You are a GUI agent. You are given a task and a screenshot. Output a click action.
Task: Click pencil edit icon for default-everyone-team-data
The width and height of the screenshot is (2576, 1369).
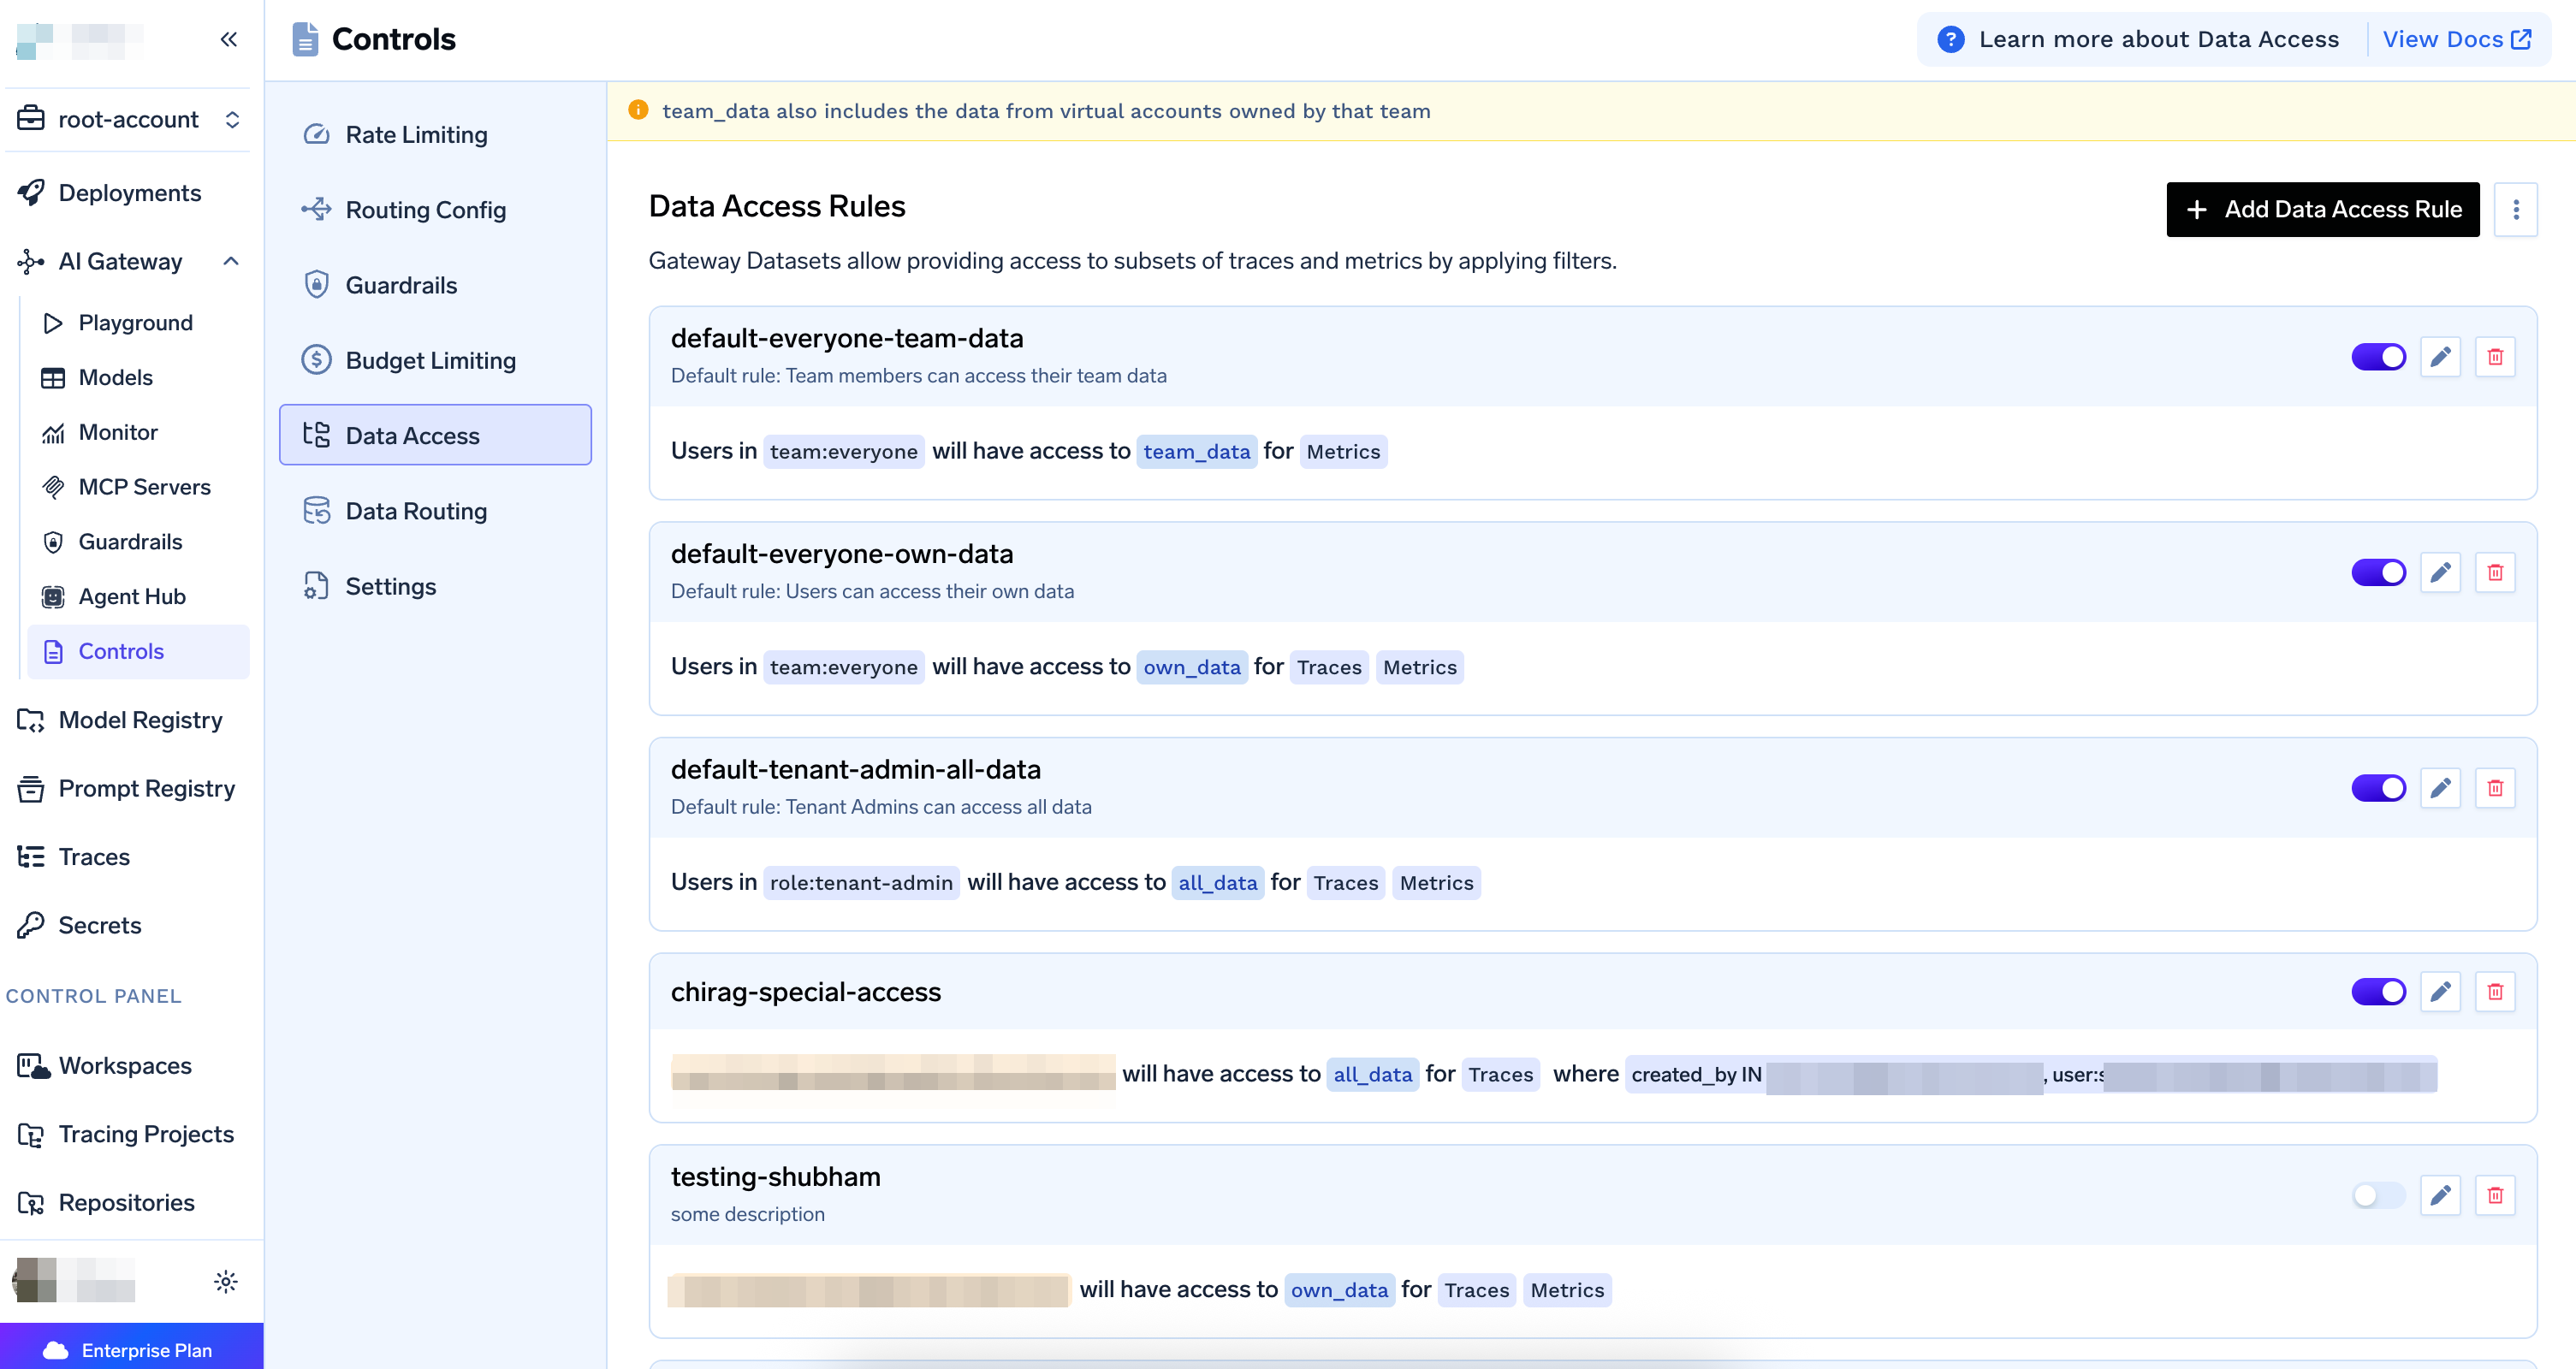tap(2440, 357)
